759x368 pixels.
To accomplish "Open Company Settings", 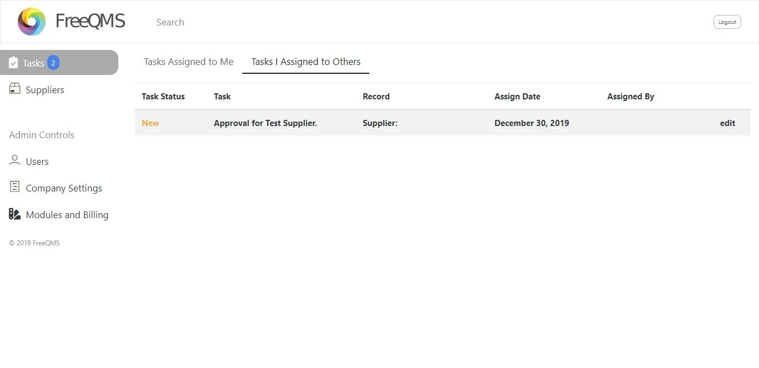I will pos(64,188).
